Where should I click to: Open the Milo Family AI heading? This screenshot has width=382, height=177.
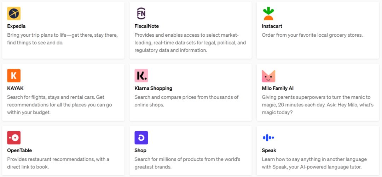click(278, 88)
